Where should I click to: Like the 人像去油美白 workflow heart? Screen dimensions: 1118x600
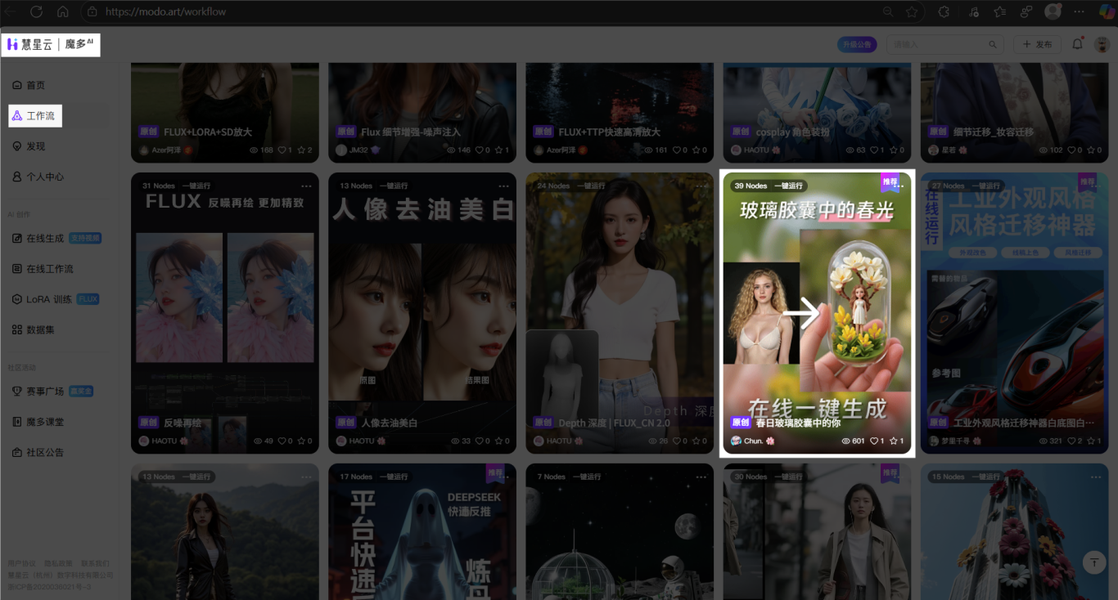tap(479, 441)
